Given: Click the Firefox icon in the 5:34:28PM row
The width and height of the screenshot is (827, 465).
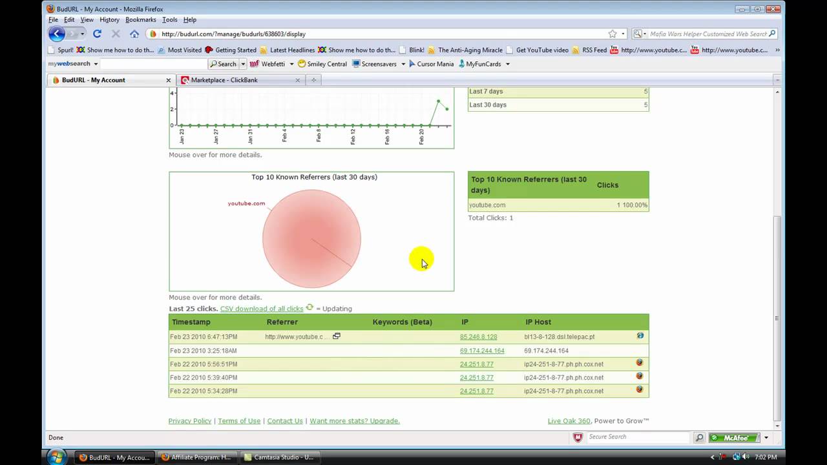Looking at the screenshot, I should pos(640,389).
